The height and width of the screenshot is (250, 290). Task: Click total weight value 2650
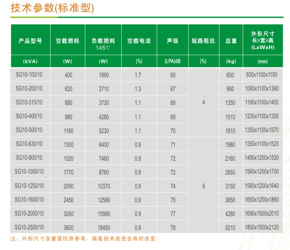230,172
